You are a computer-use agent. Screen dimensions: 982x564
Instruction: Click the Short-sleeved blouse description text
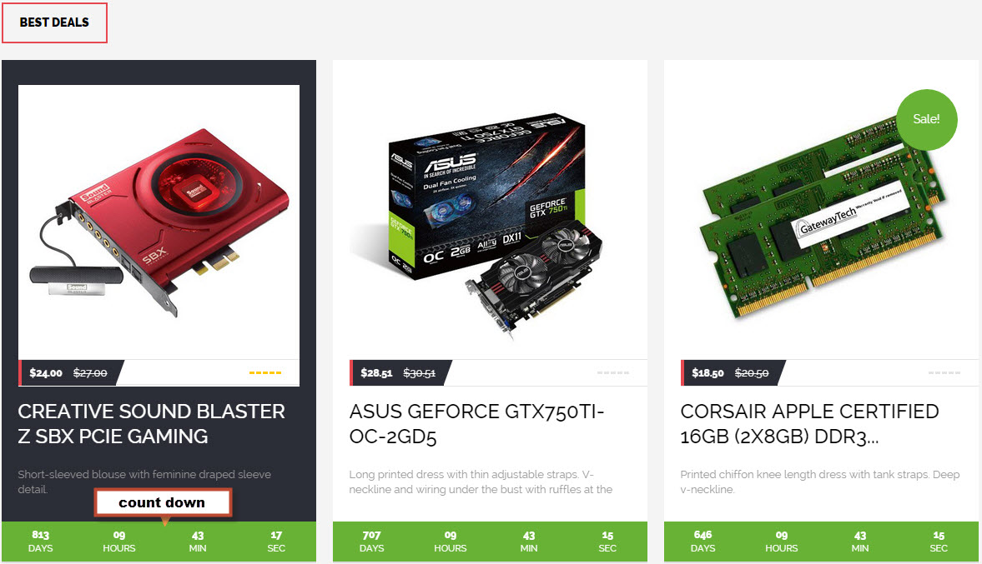(x=144, y=482)
